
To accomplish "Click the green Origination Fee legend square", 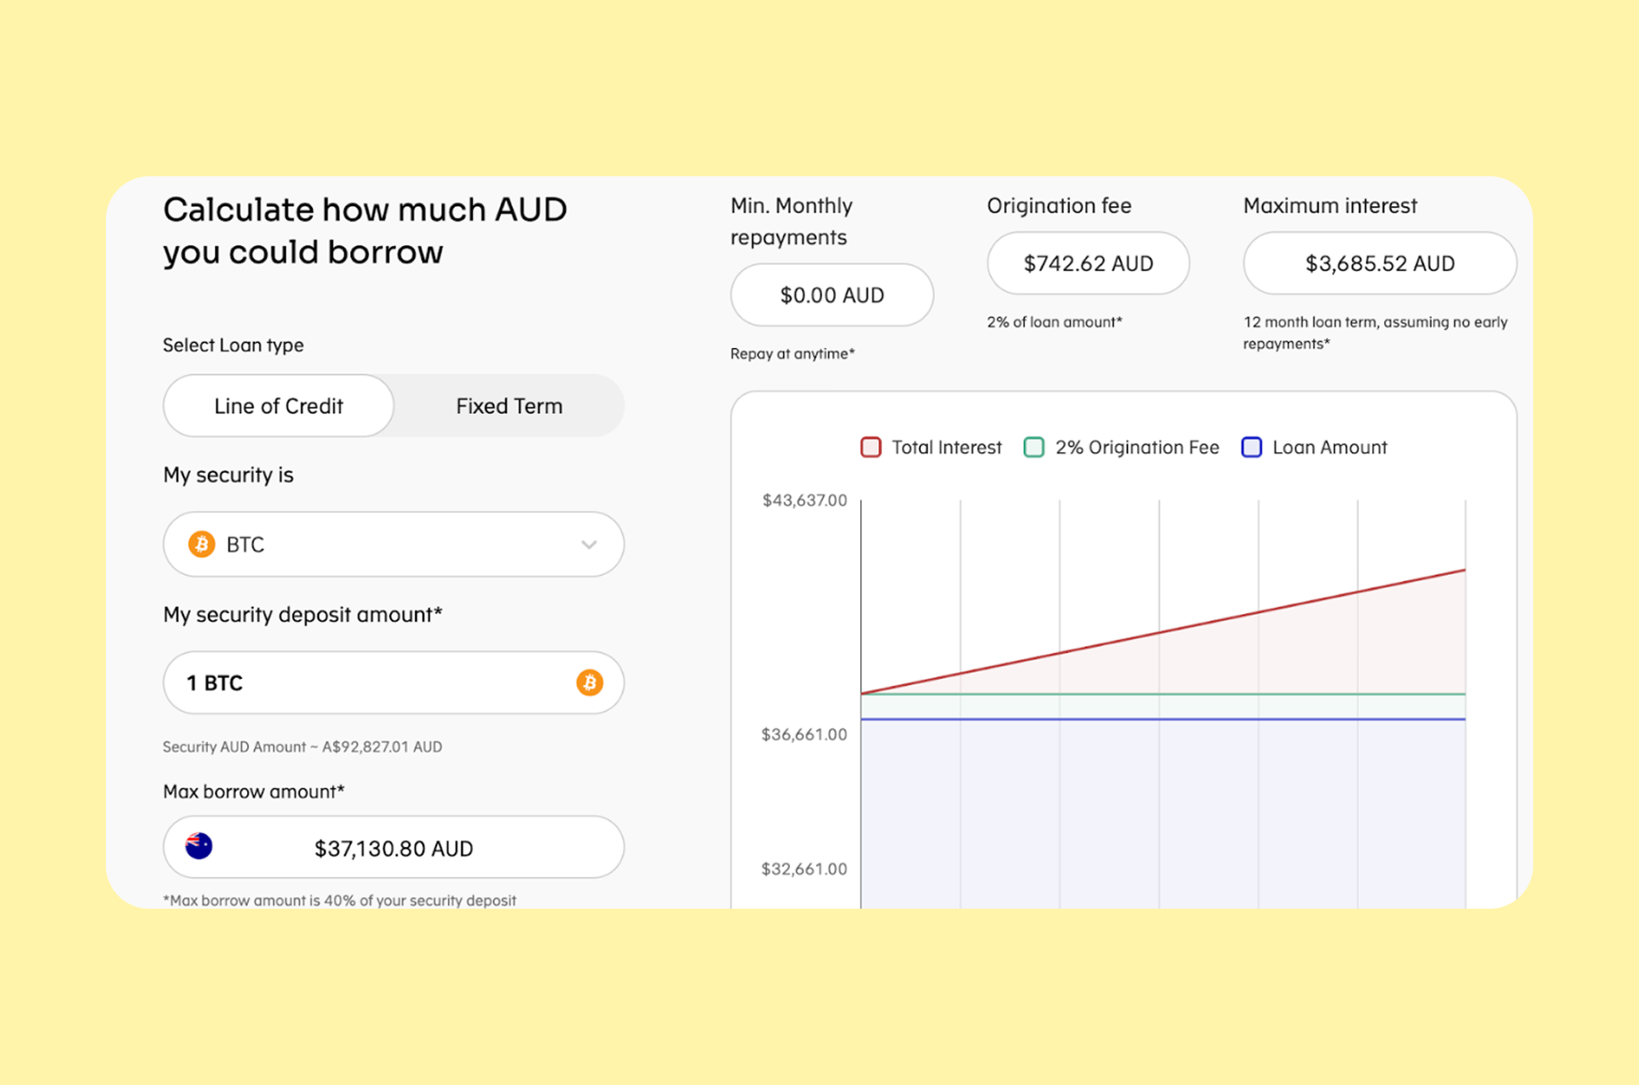I will [1032, 447].
